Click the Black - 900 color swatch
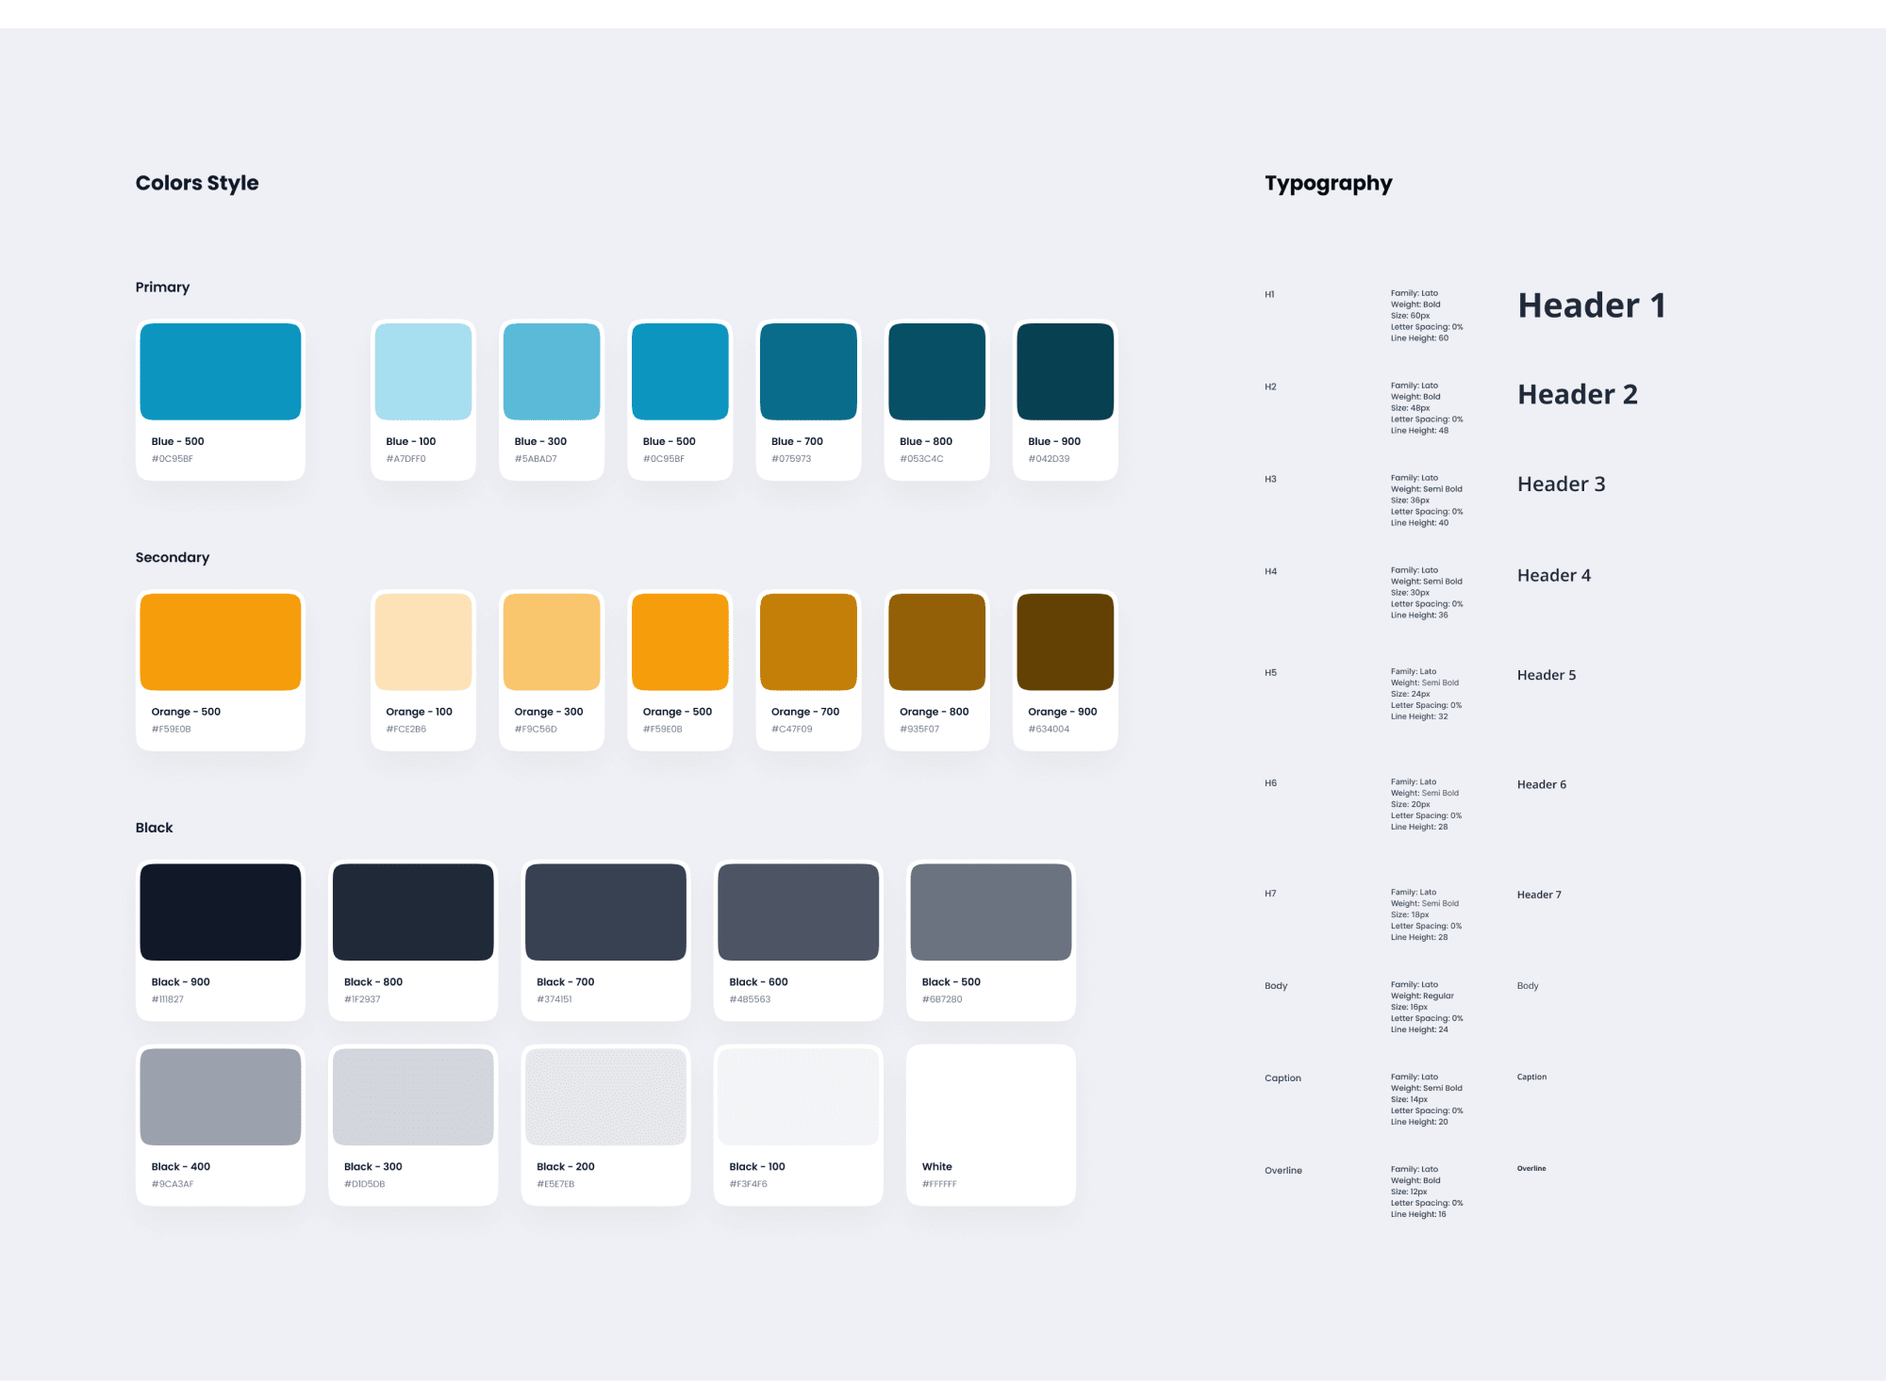The image size is (1886, 1381). coord(221,912)
